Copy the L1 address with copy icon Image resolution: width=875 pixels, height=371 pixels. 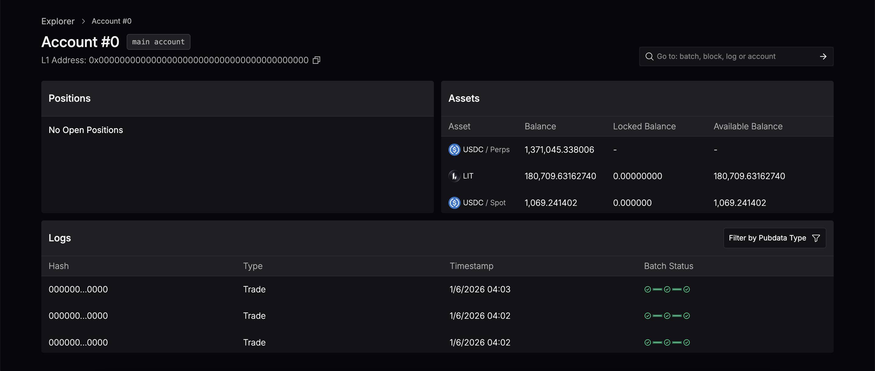click(x=316, y=60)
